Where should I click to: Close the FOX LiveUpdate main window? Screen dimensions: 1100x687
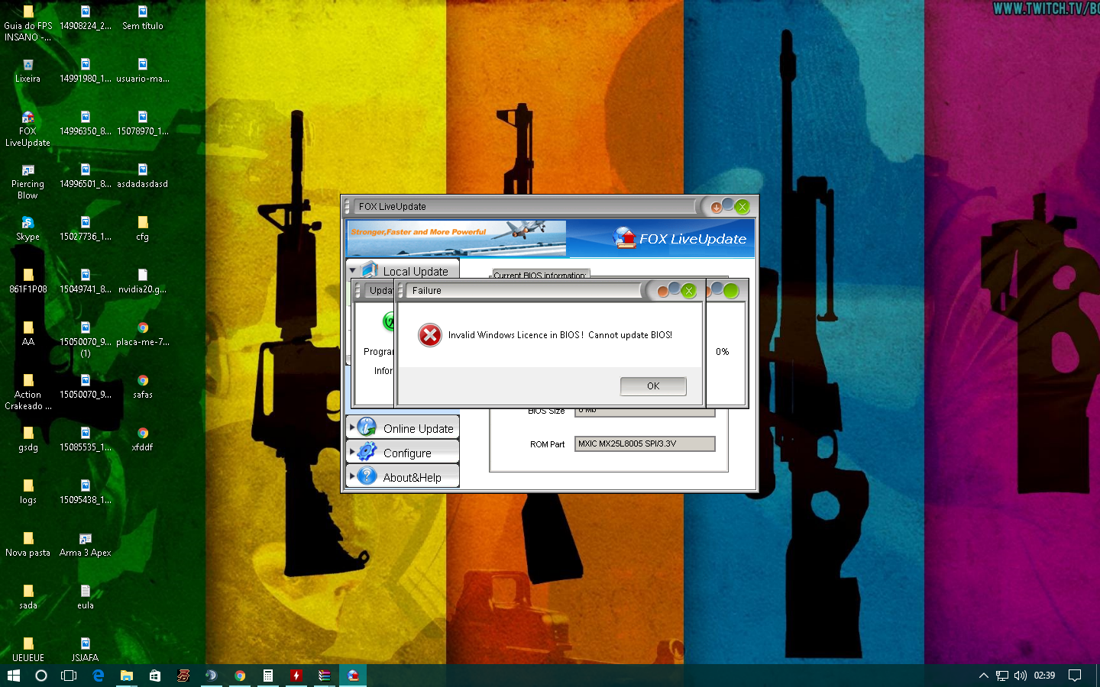(x=742, y=207)
